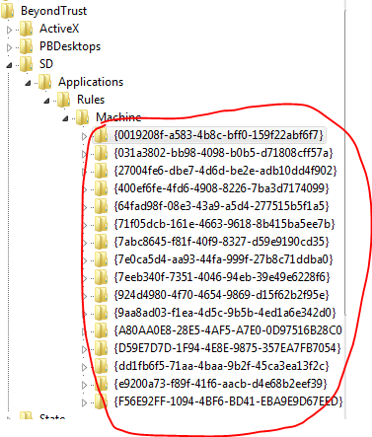Viewport: 372px width, 437px height.
Task: Collapse the SD tree node
Action: pos(9,65)
